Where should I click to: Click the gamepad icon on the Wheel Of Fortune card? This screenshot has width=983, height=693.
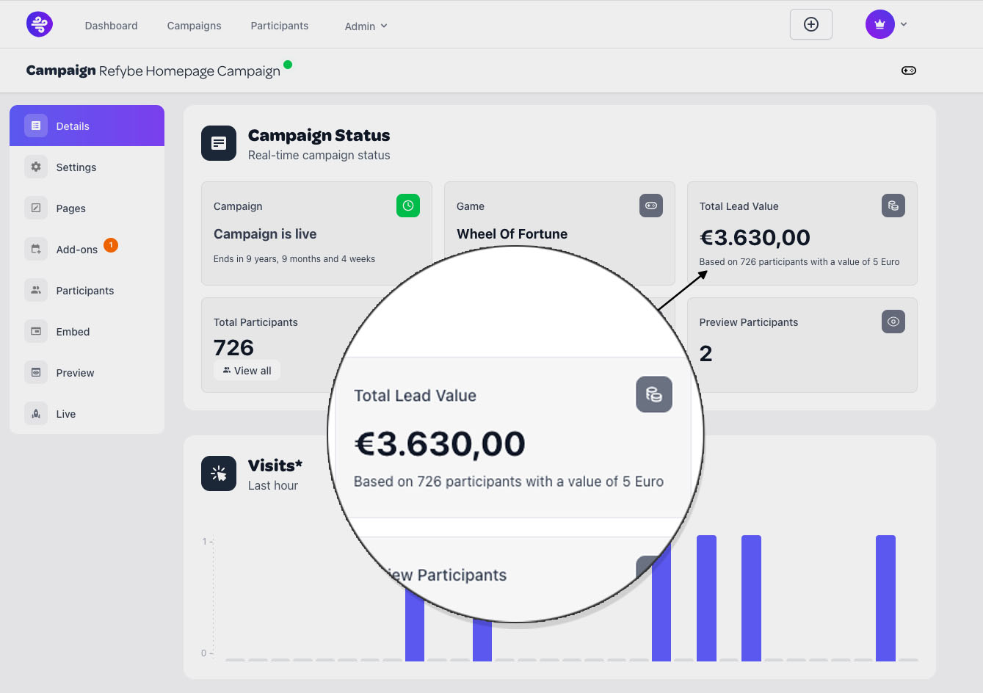(x=650, y=206)
